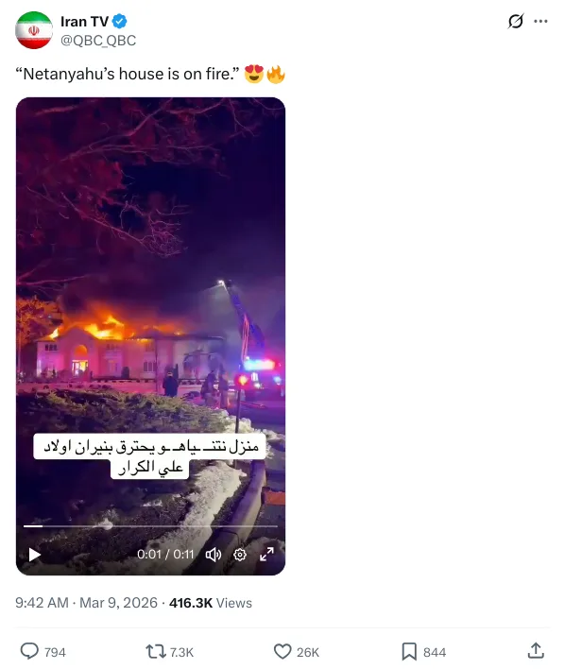This screenshot has width=565, height=669.
Task: Open the Iran TV profile avatar
Action: click(34, 30)
